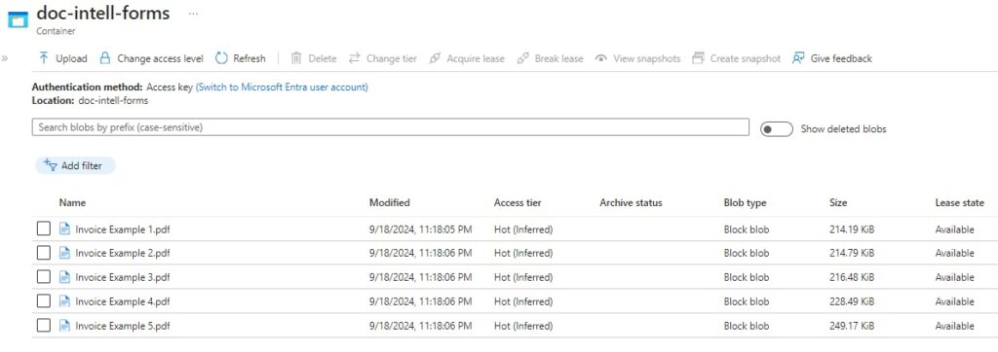Click the Delete toolbar button
Image resolution: width=998 pixels, height=352 pixels.
click(314, 58)
